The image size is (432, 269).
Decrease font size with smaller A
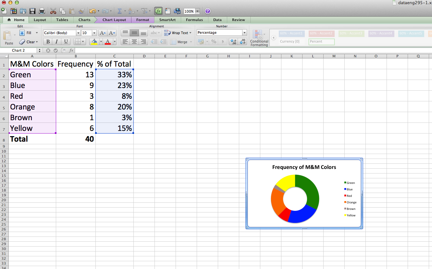coord(112,33)
